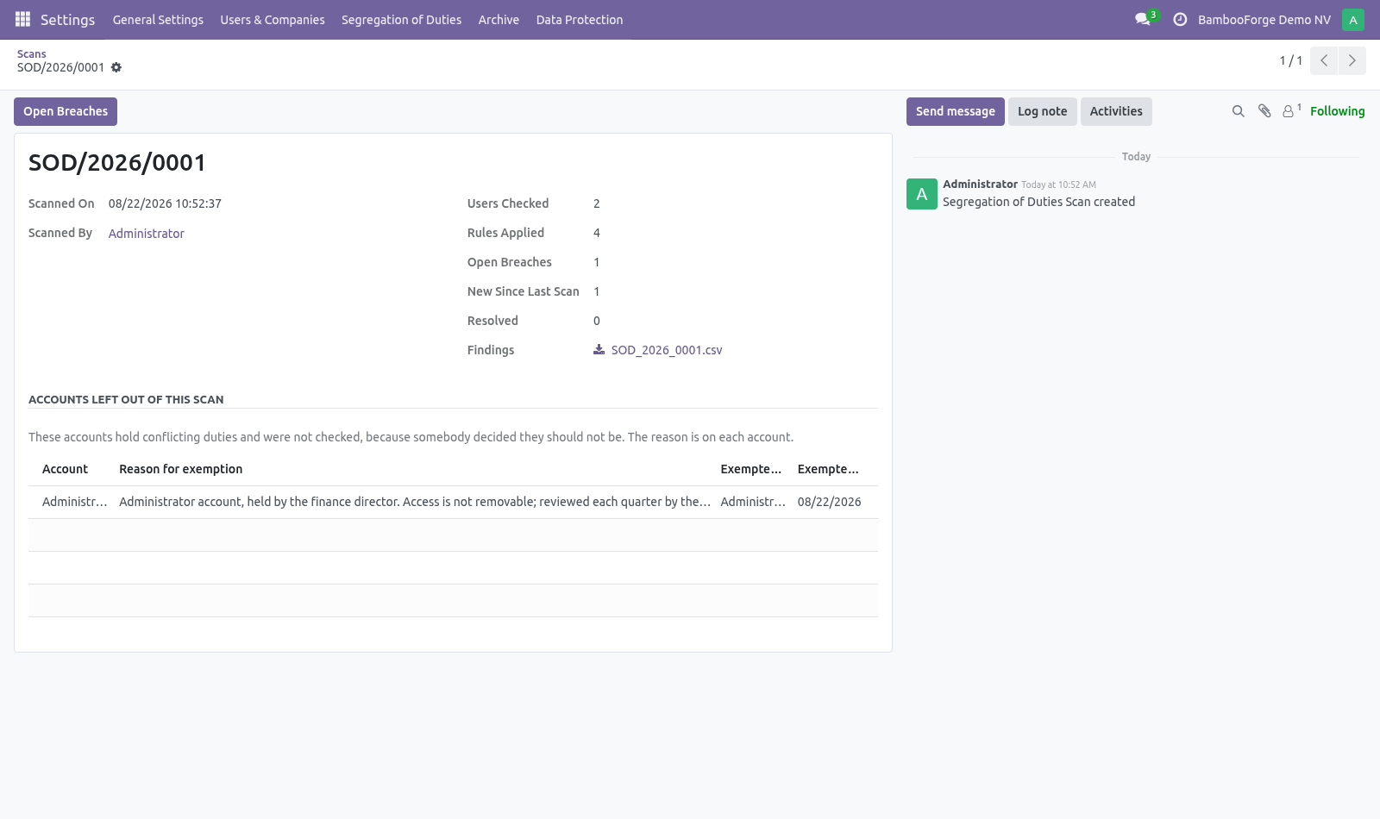Open the apps grid menu icon
The height and width of the screenshot is (819, 1380).
[x=23, y=19]
